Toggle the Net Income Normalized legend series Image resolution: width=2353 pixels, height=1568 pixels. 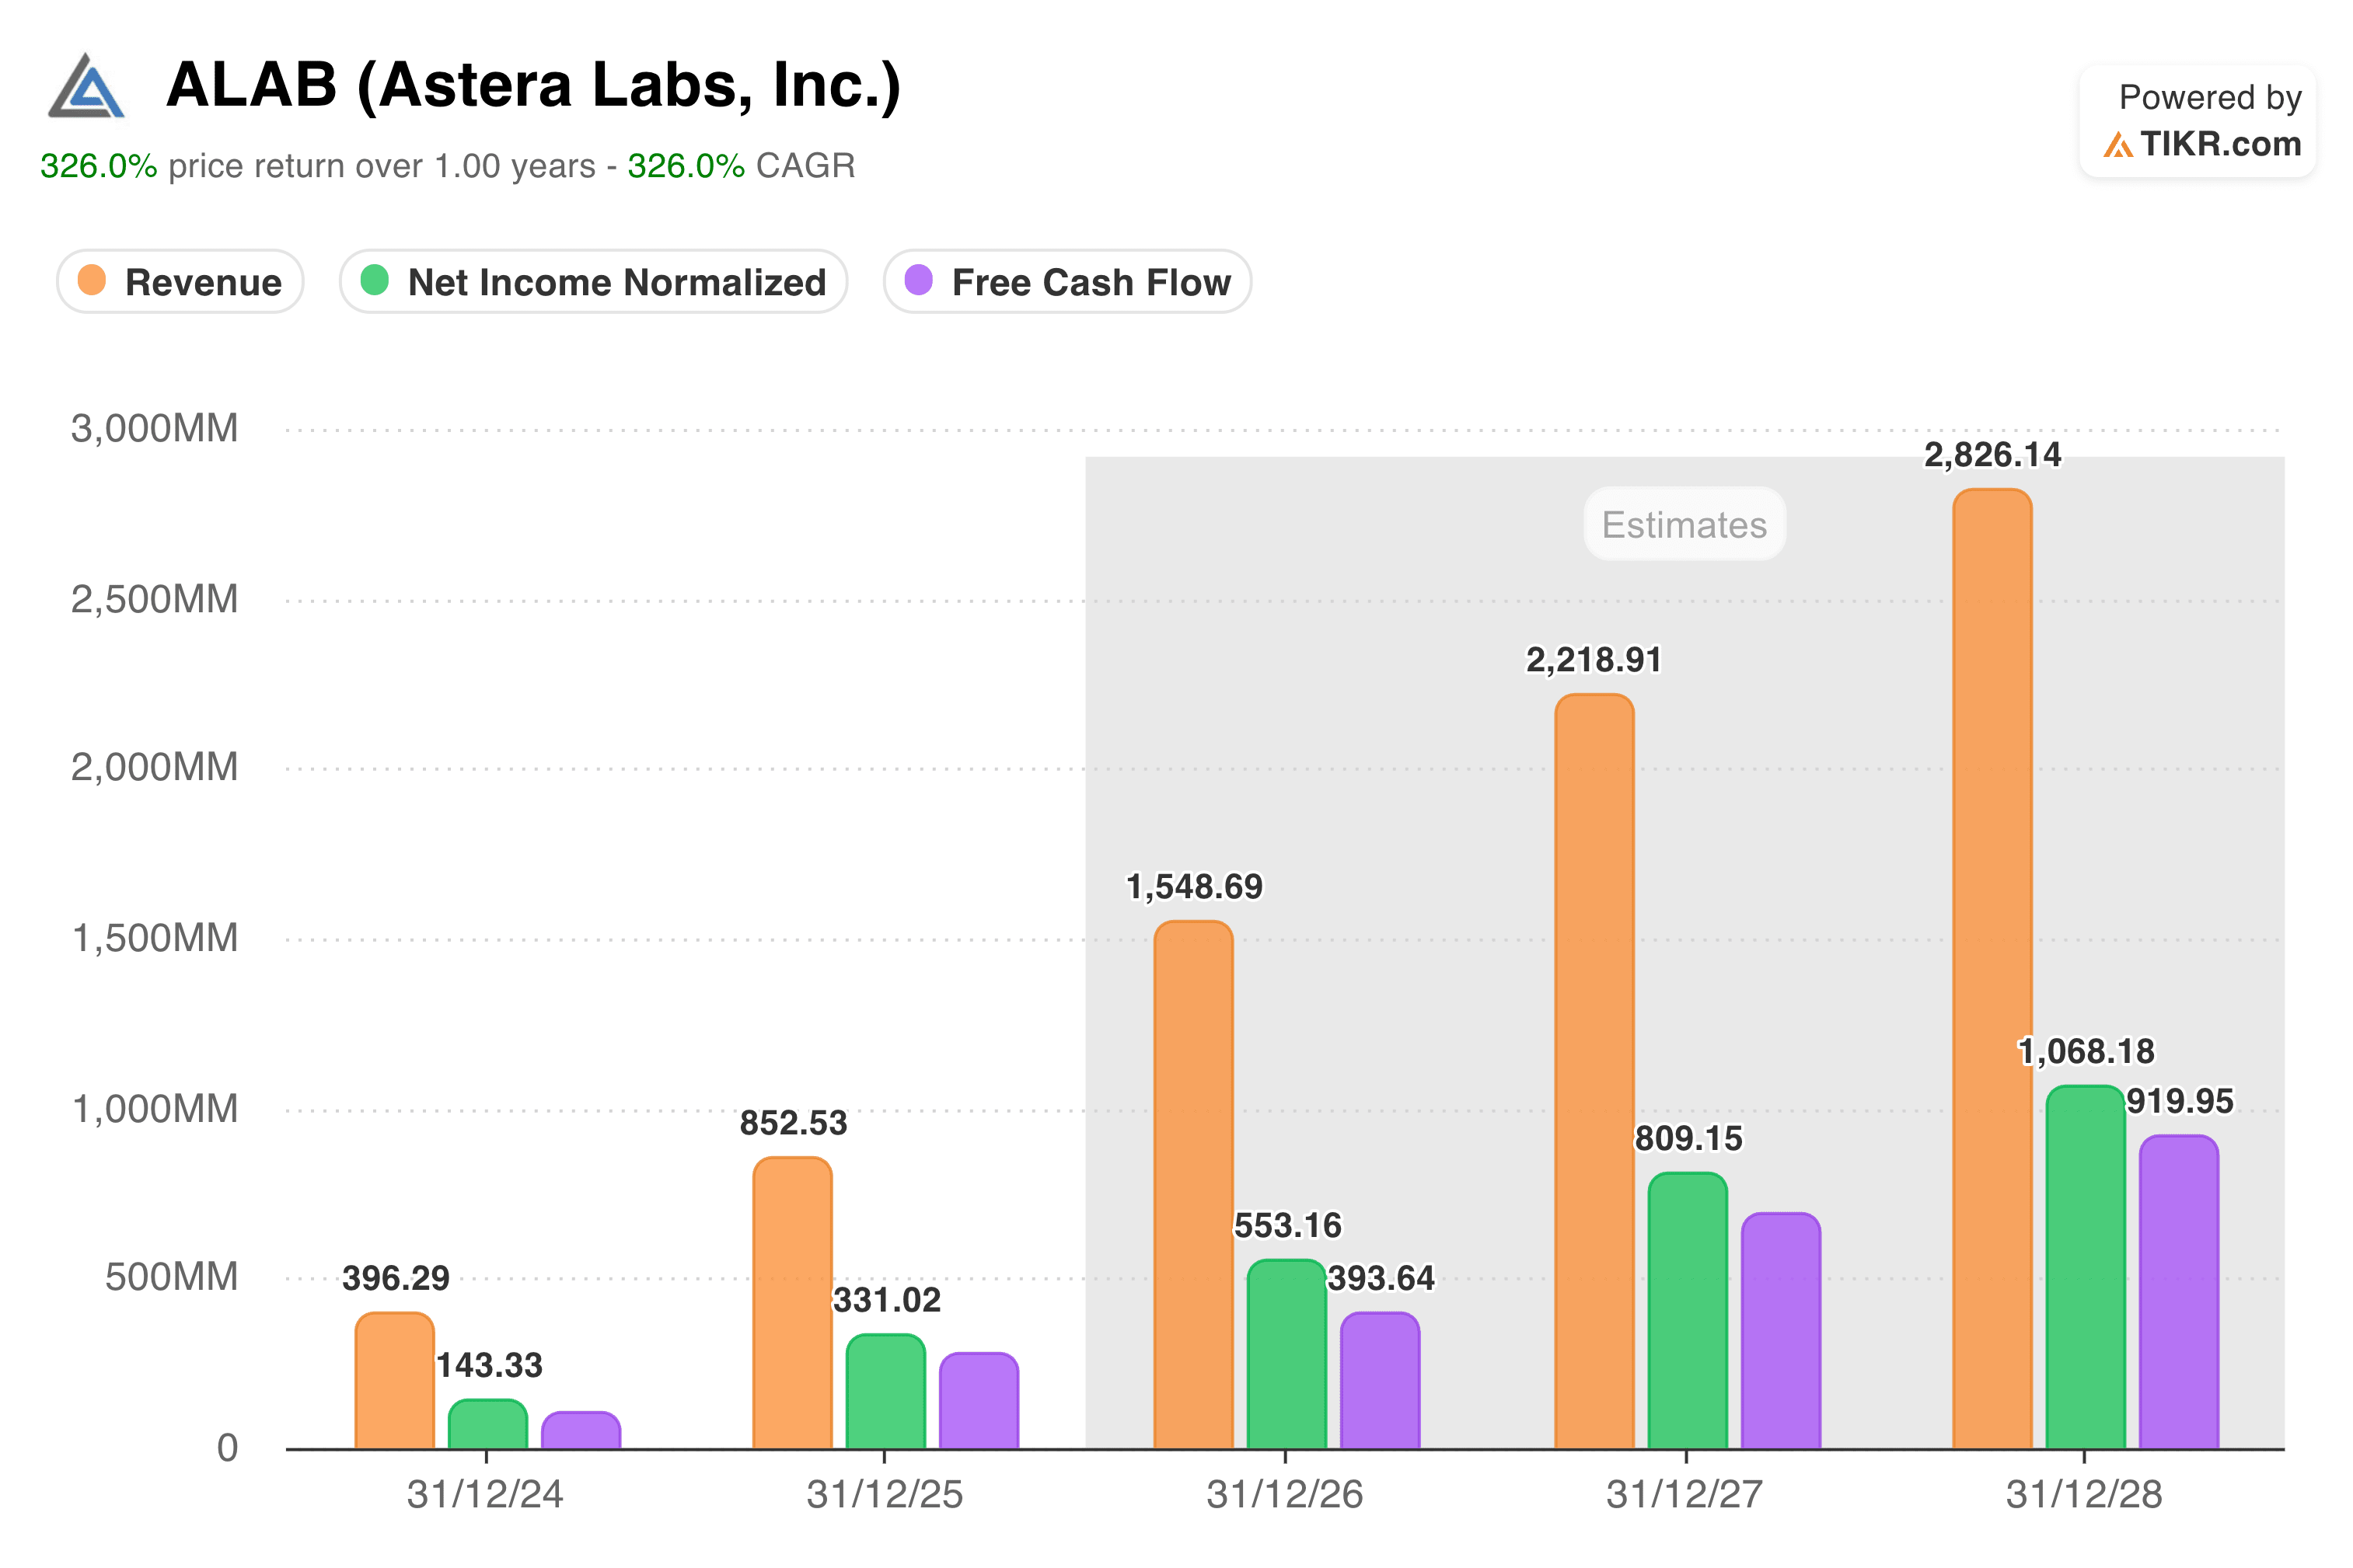coord(593,282)
